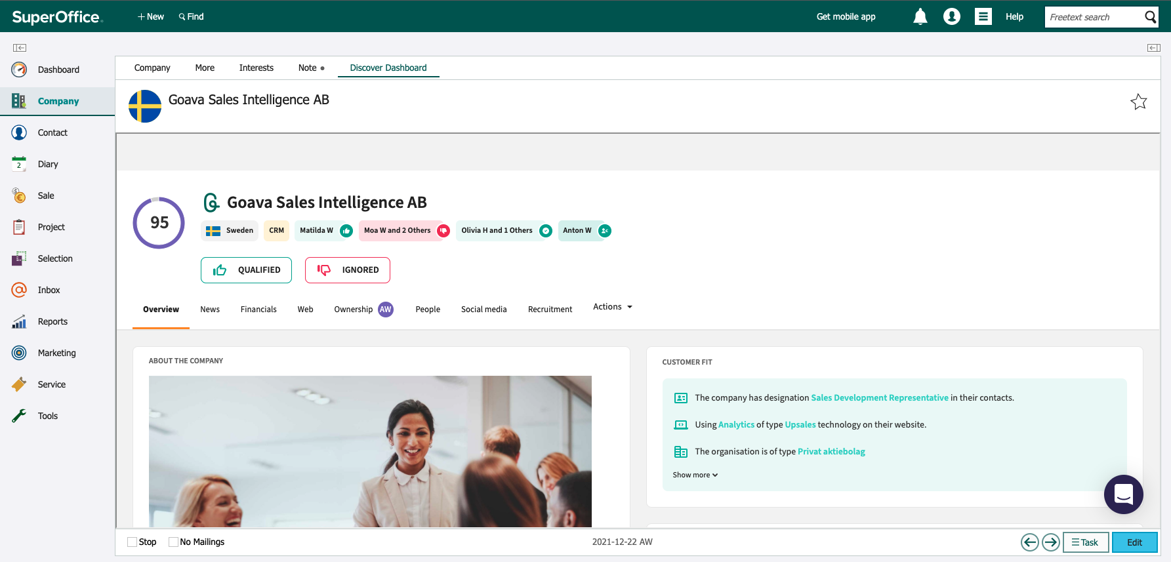
Task: Open Contact icon in the navigator
Action: point(19,132)
